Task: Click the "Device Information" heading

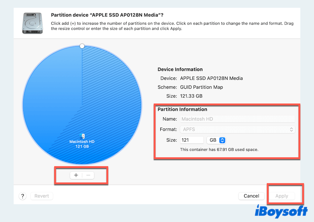Action: [180, 70]
